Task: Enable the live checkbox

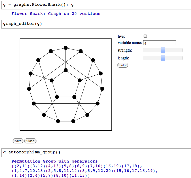Action: (x=145, y=36)
